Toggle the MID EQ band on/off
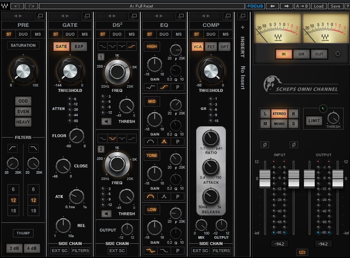Screen dimensions: 350x258 (x=152, y=102)
